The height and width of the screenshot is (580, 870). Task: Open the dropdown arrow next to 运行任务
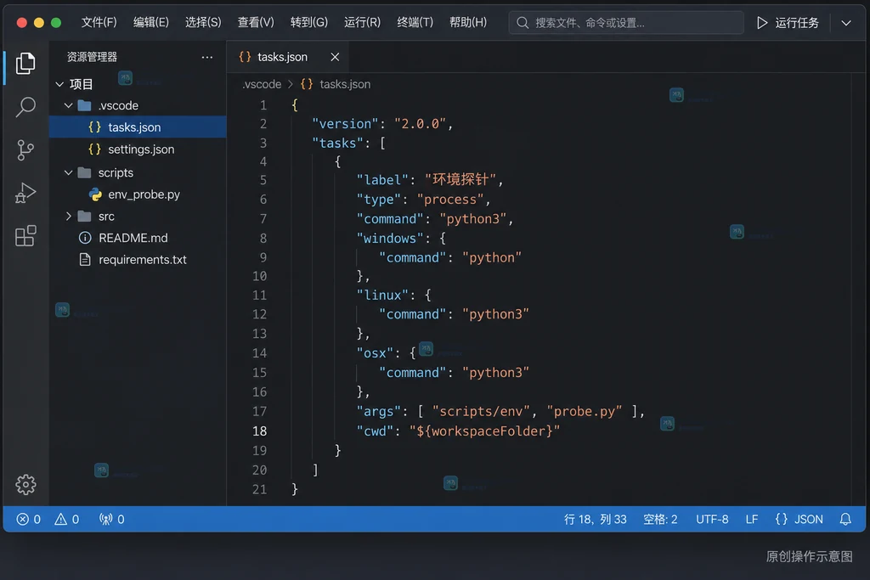point(846,23)
